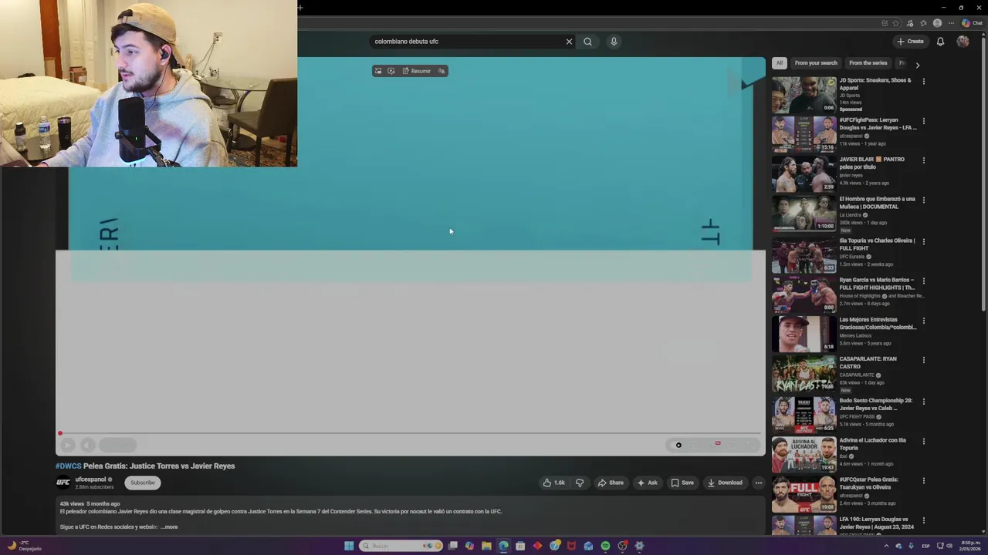Click the Share button
The height and width of the screenshot is (555, 988).
(611, 483)
